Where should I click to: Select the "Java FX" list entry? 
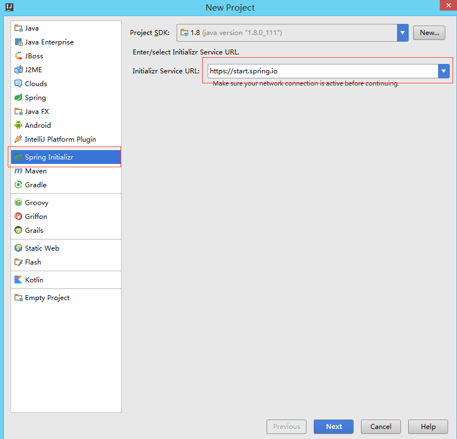pyautogui.click(x=66, y=112)
